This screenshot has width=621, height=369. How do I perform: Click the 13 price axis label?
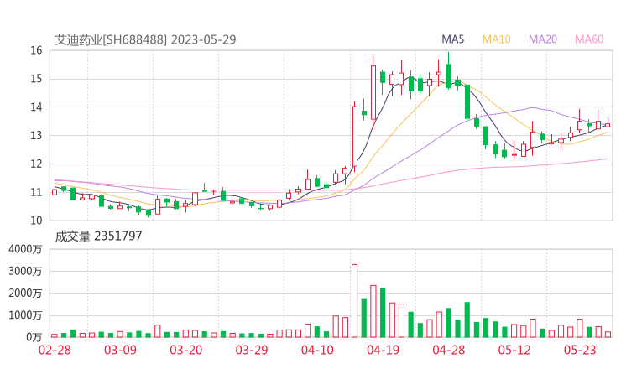36,135
